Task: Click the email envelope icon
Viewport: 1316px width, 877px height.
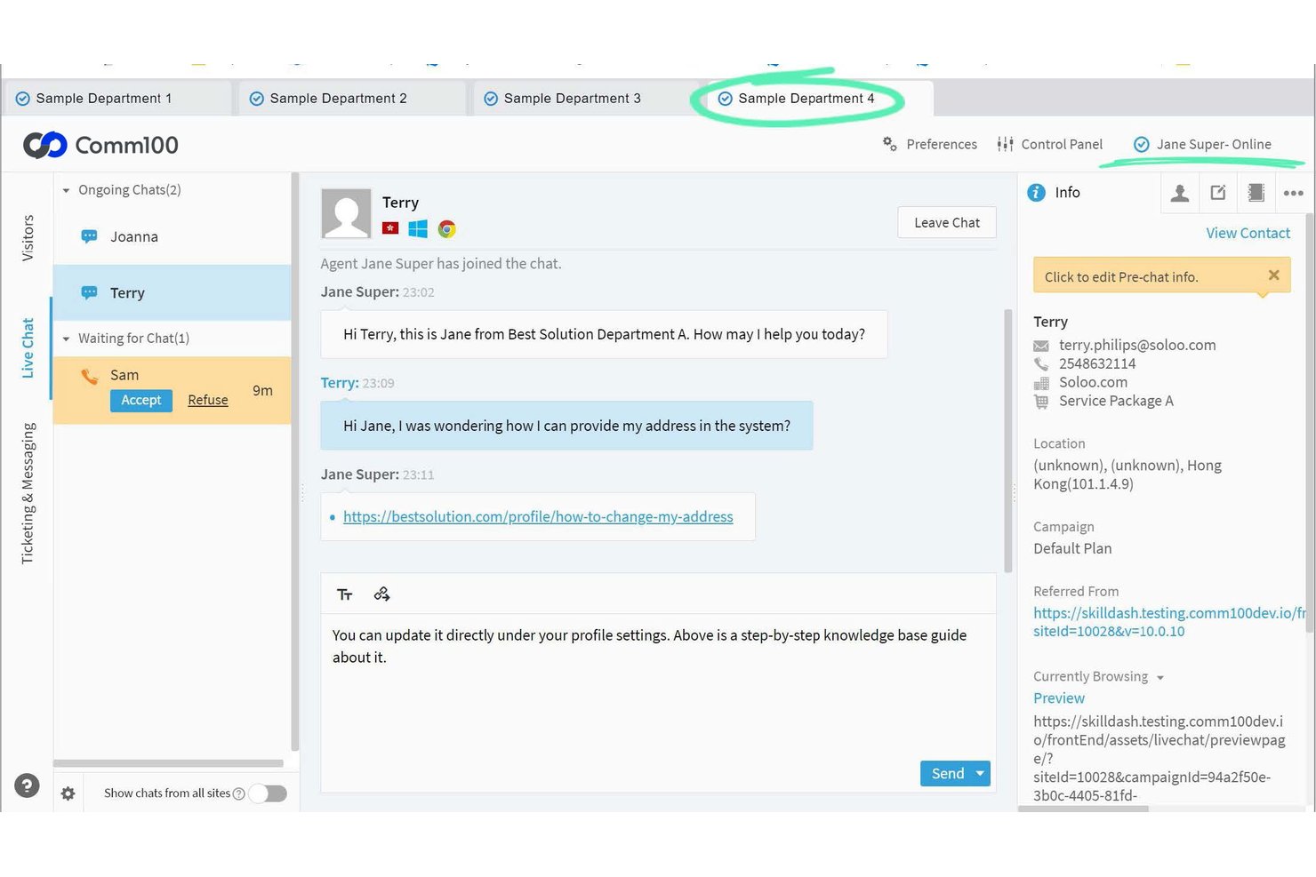Action: pyautogui.click(x=1041, y=346)
